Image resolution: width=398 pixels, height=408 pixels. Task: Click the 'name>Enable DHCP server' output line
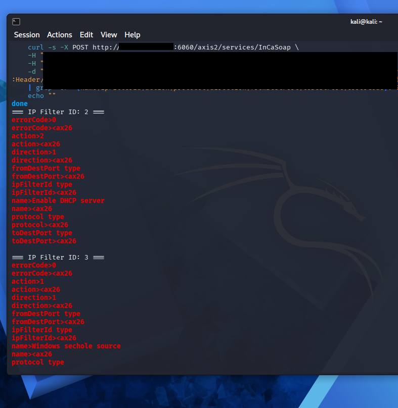pos(58,200)
